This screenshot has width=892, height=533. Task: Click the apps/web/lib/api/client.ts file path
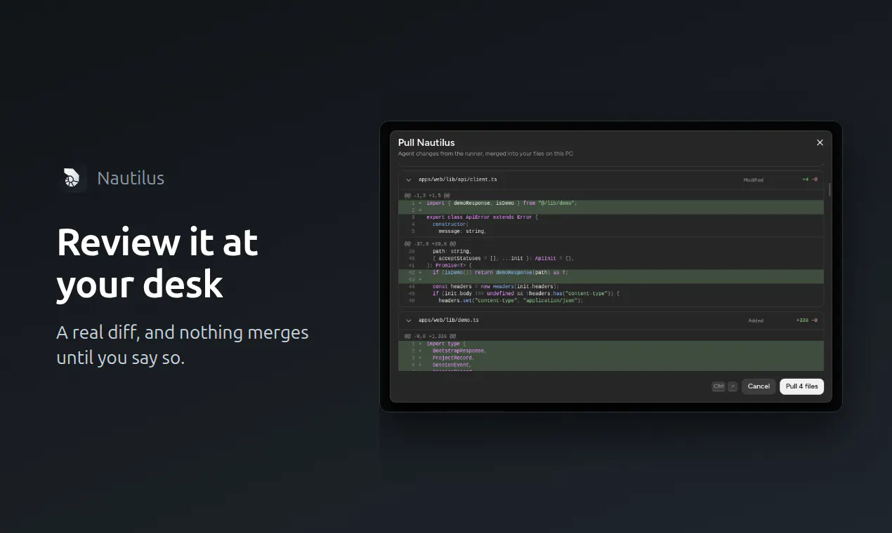point(457,180)
